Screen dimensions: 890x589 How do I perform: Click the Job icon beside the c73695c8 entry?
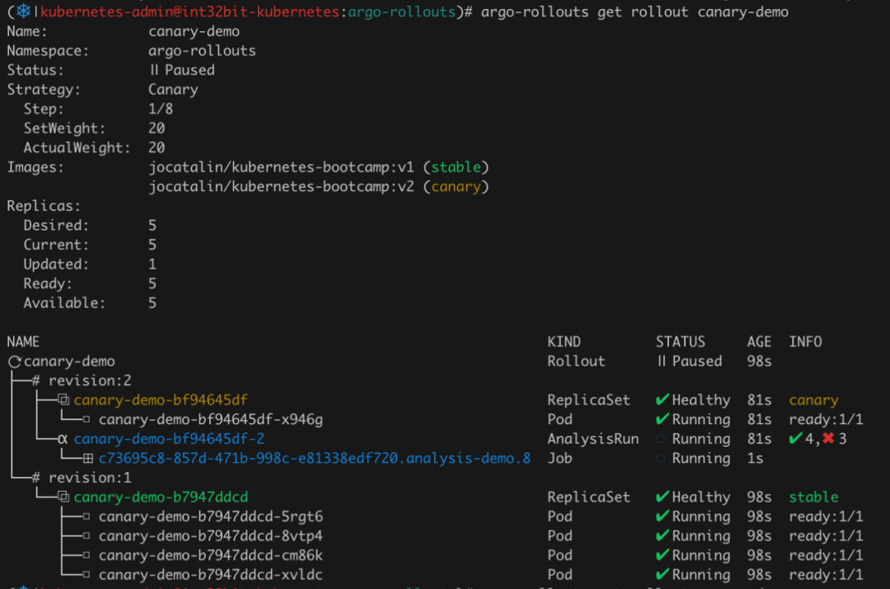(x=88, y=459)
